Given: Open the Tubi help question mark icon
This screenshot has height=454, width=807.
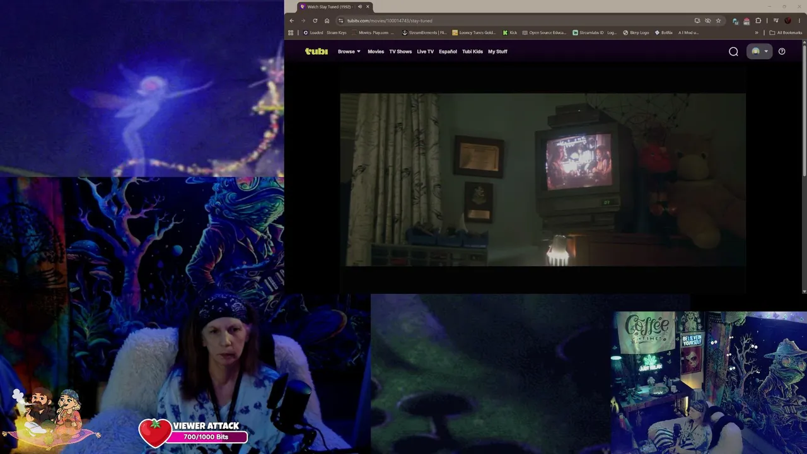Looking at the screenshot, I should pyautogui.click(x=782, y=52).
